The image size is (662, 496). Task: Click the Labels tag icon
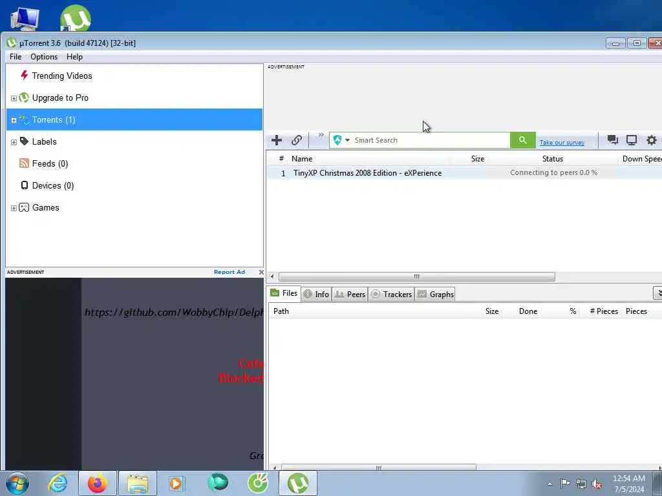click(x=24, y=141)
